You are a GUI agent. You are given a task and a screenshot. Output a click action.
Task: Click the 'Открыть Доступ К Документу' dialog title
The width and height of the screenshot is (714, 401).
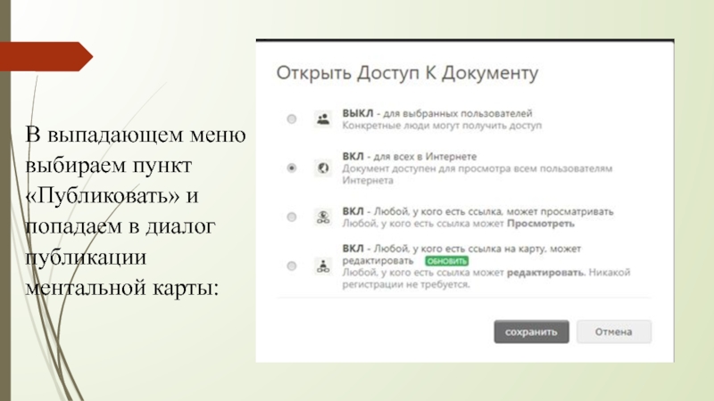coord(407,73)
